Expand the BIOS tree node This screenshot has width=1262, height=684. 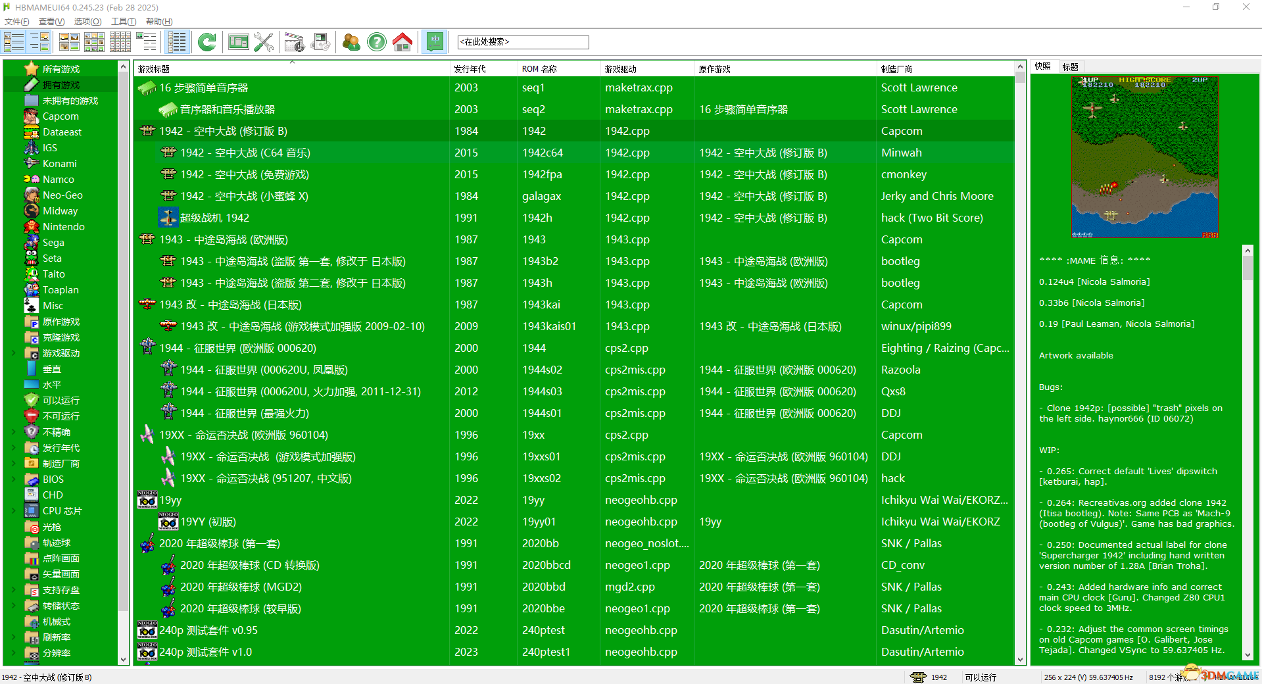pyautogui.click(x=14, y=479)
